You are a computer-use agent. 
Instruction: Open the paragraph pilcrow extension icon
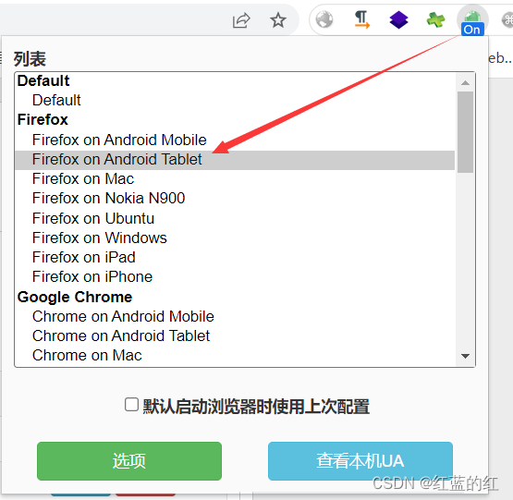361,19
